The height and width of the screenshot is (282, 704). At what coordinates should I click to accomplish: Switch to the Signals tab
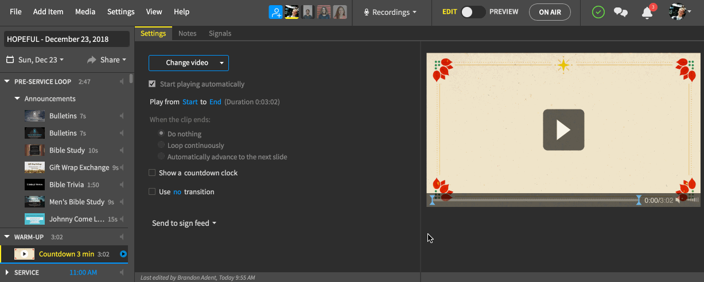[x=220, y=33]
